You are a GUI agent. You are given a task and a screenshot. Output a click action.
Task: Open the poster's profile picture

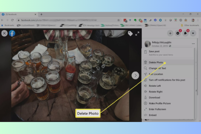point(147,44)
